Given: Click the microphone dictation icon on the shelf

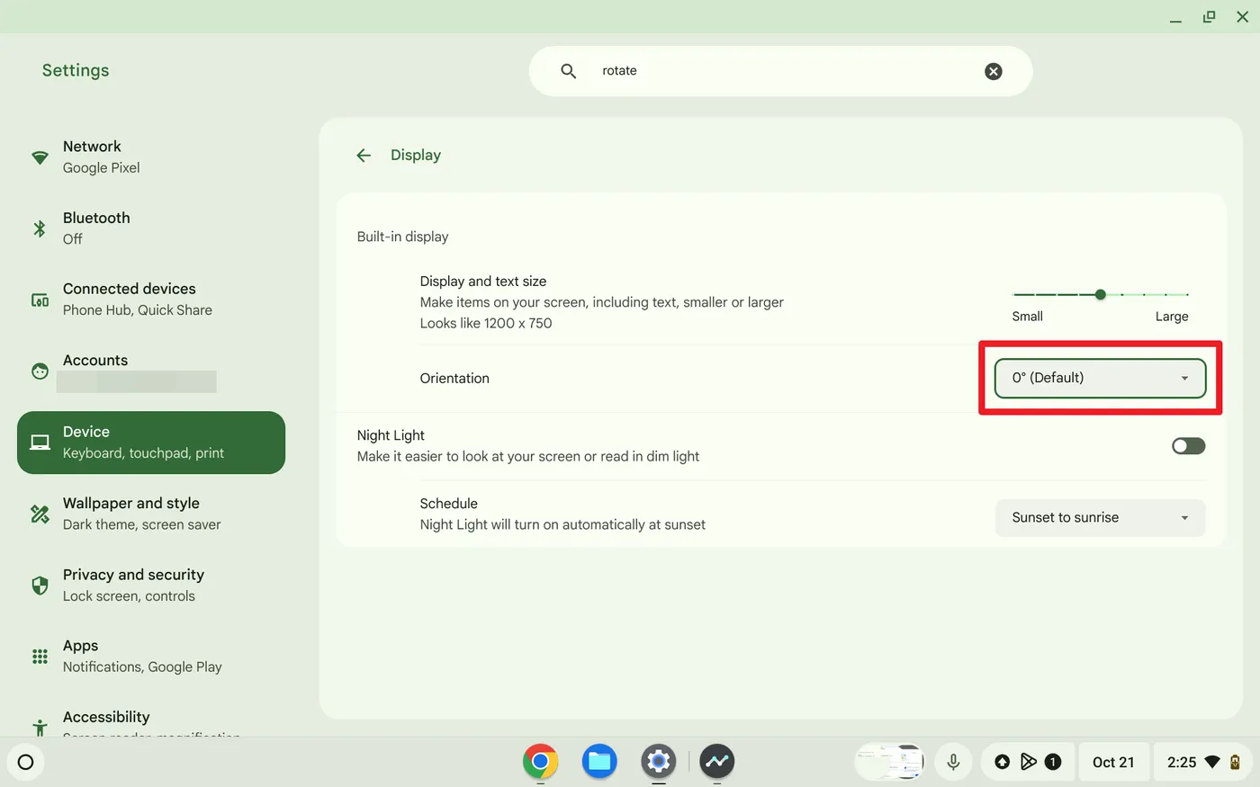Looking at the screenshot, I should (953, 762).
